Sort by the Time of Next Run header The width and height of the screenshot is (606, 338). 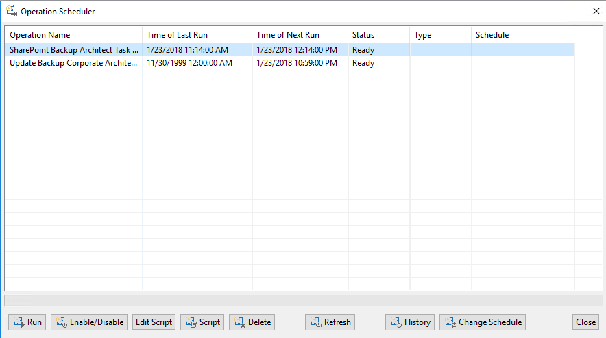pos(300,35)
